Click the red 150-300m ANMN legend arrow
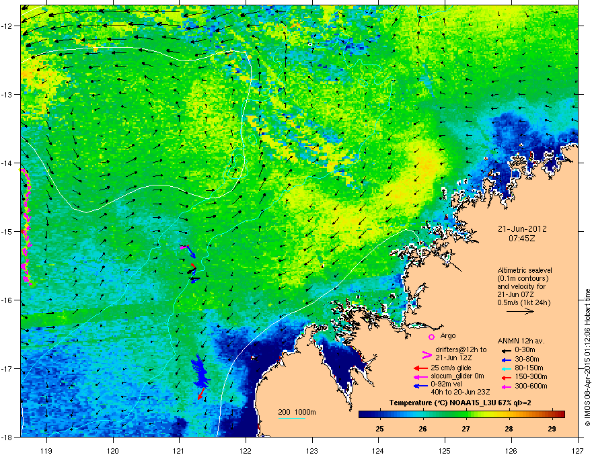The image size is (592, 457). coord(507,378)
